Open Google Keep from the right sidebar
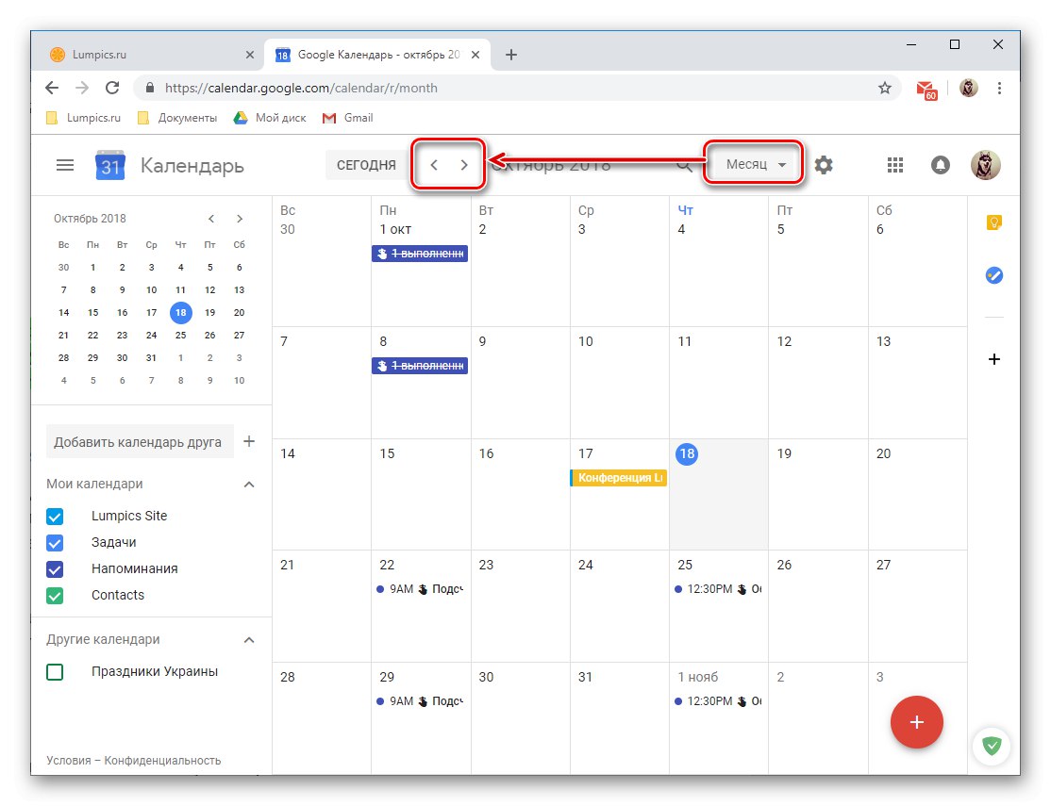 (993, 222)
